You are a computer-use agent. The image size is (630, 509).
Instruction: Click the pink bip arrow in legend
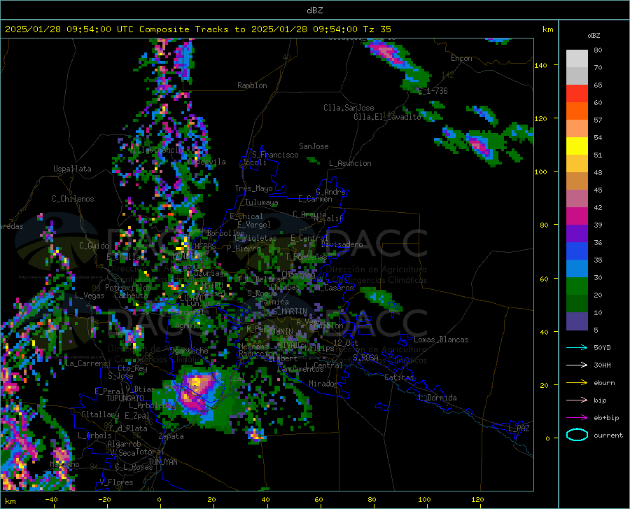(x=577, y=400)
